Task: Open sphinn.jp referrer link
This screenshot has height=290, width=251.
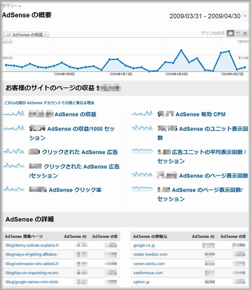Action: 141,282
